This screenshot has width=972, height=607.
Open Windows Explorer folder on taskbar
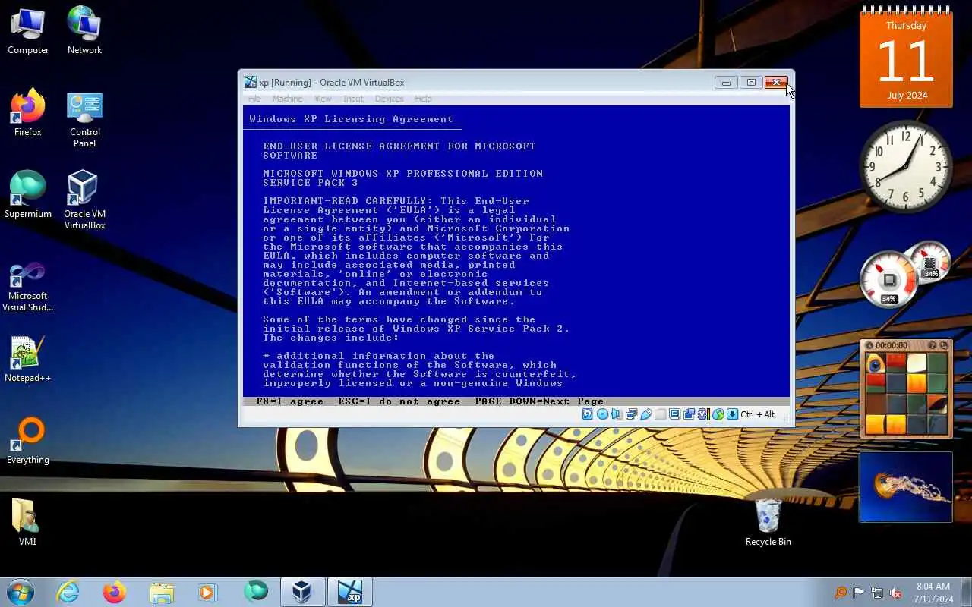tap(161, 592)
